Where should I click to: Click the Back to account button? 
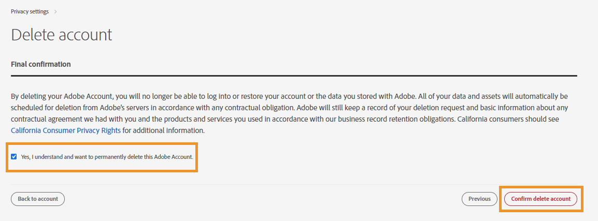click(38, 199)
